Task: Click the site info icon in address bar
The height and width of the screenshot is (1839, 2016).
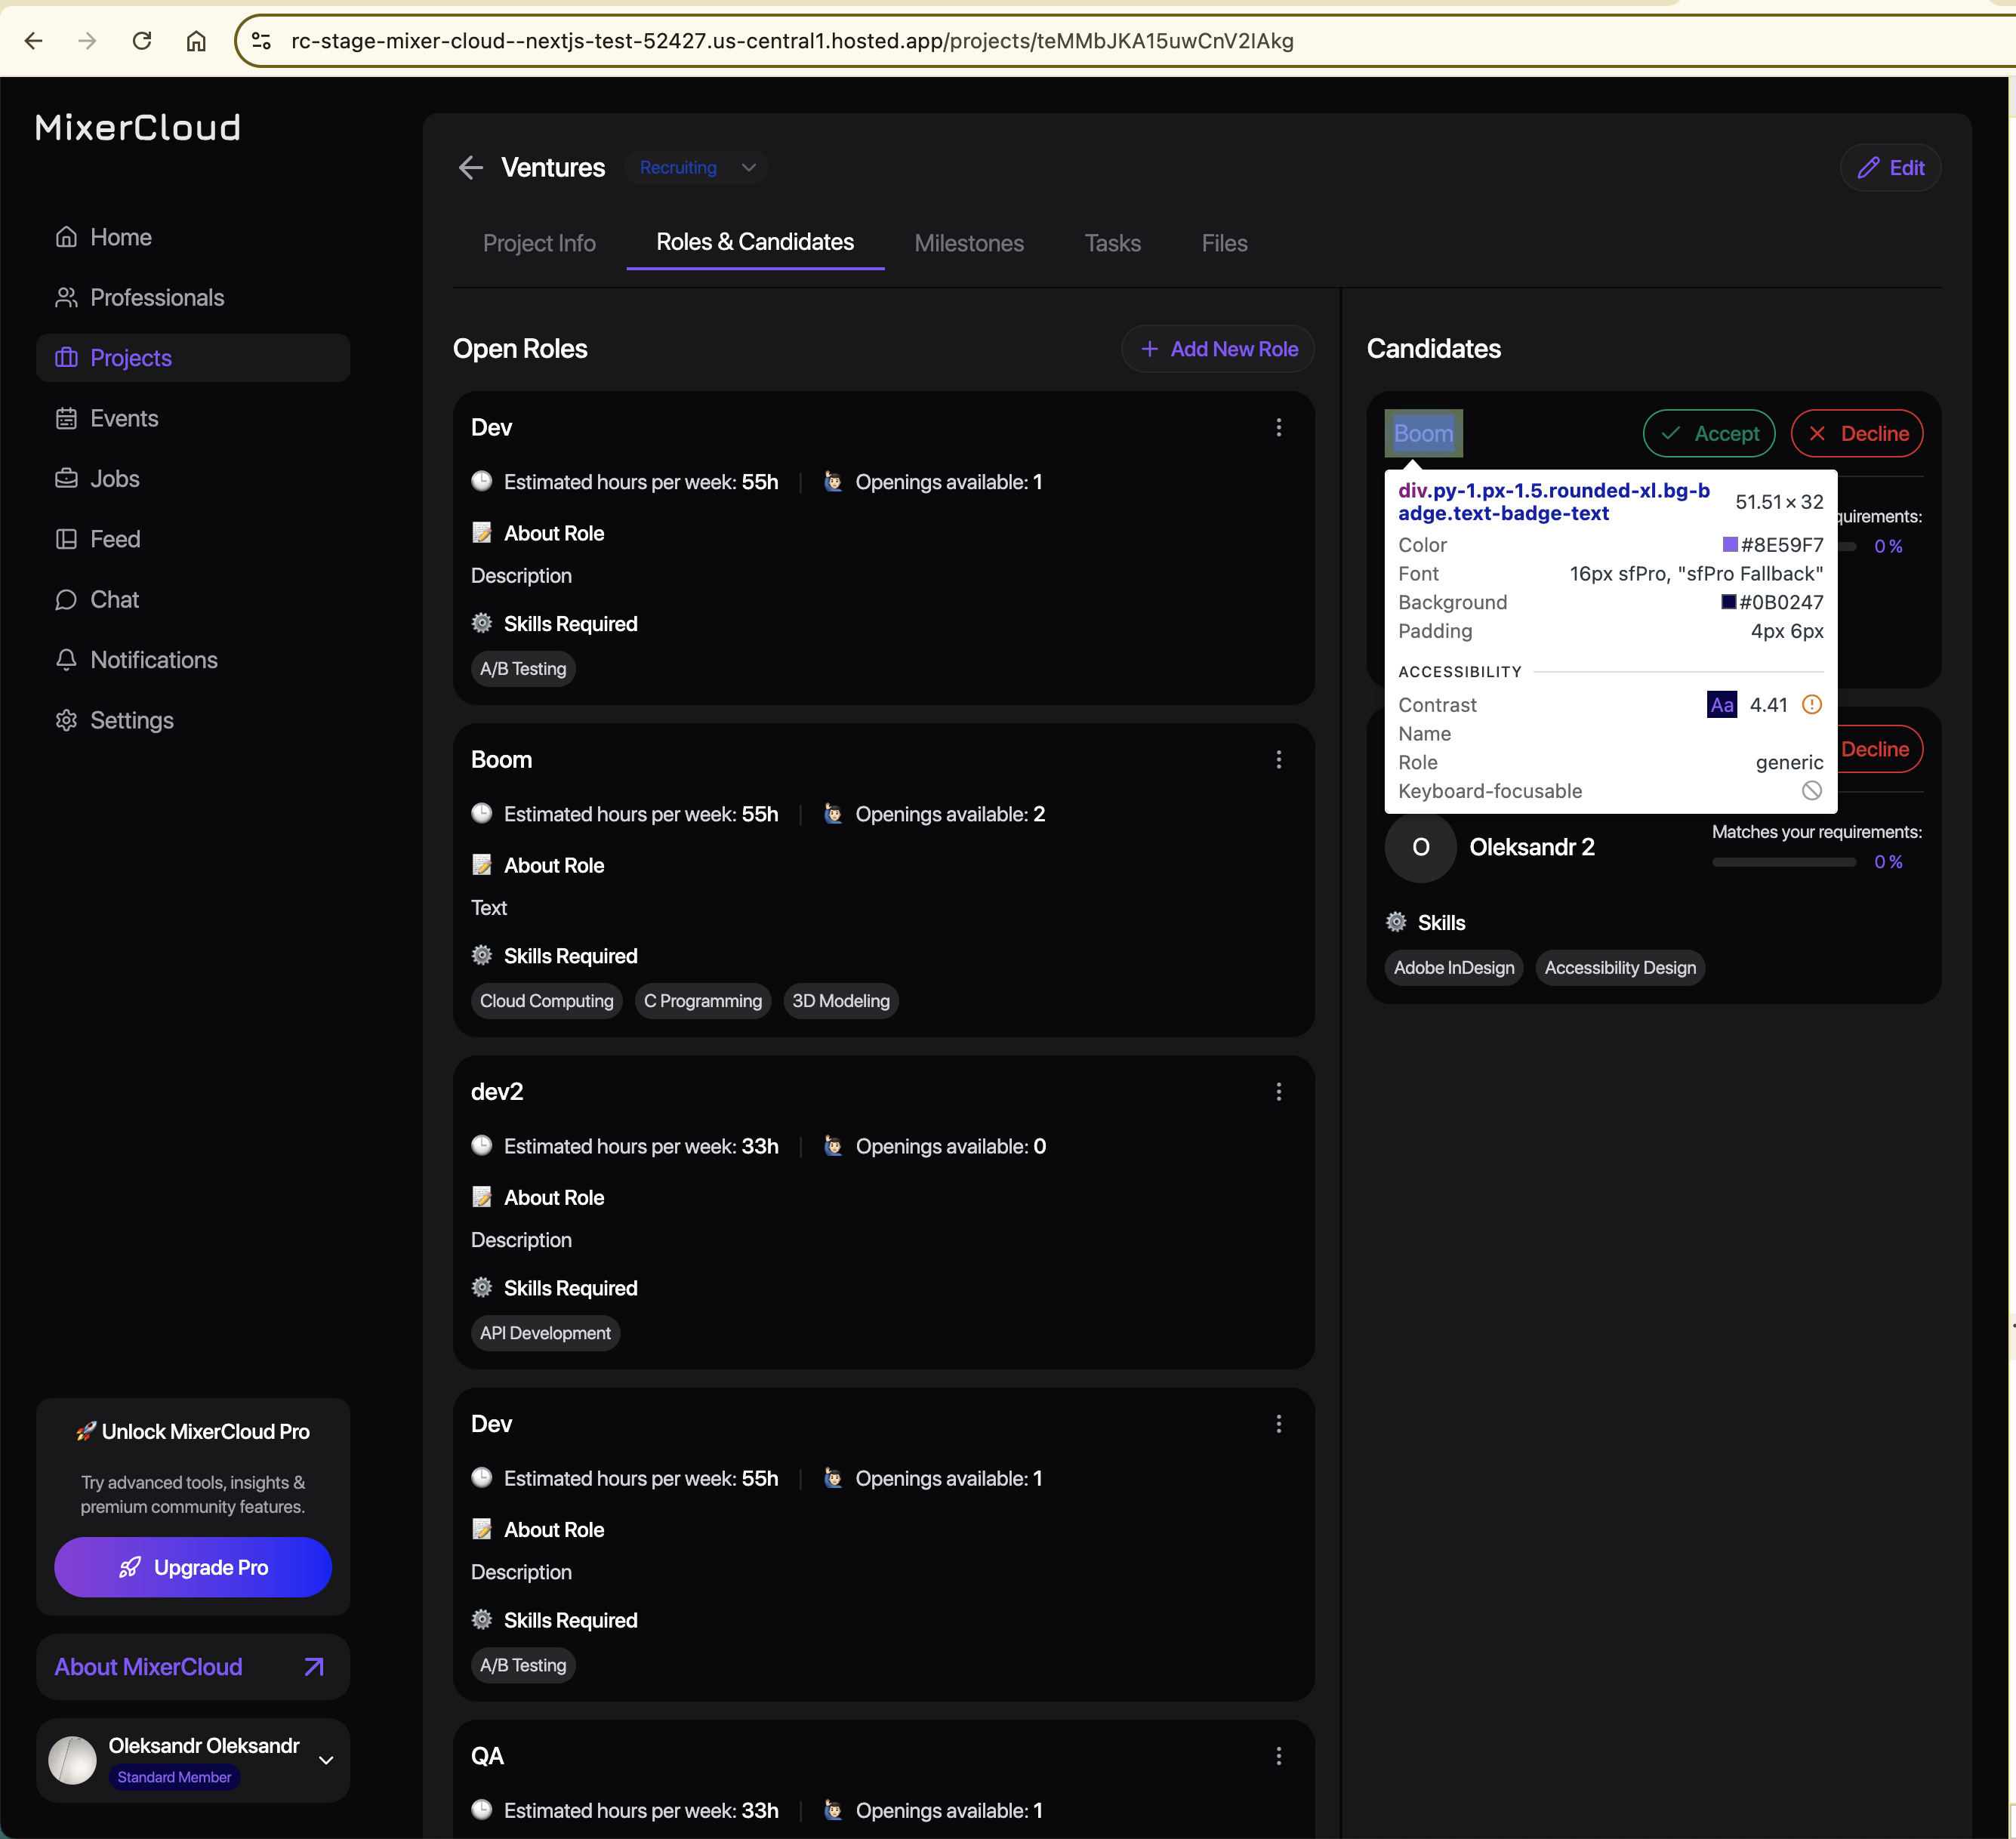Action: pyautogui.click(x=261, y=40)
